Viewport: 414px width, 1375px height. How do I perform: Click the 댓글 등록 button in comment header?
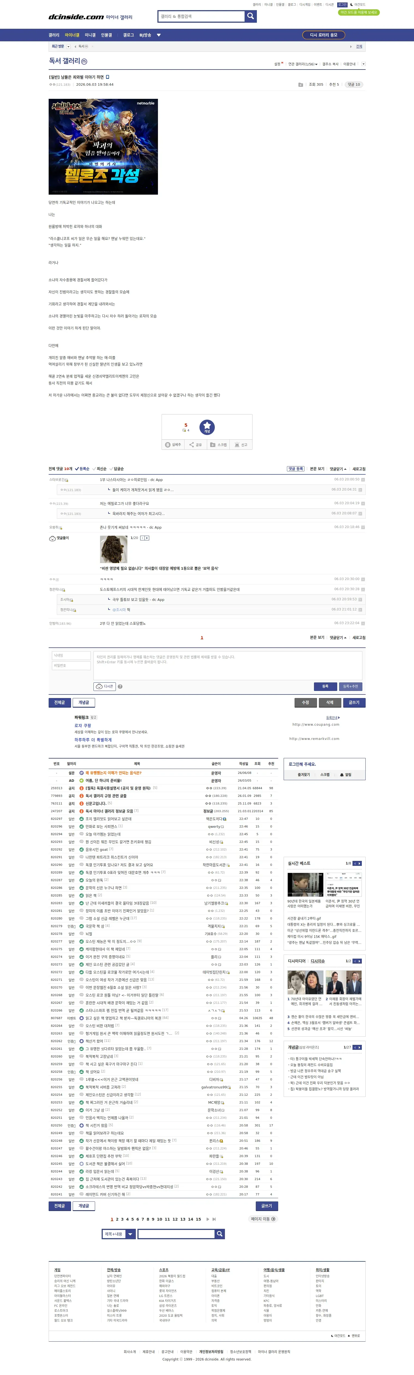click(x=296, y=469)
